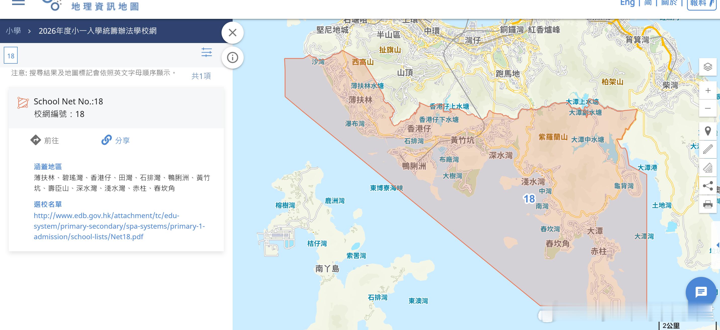Screen dimensions: 720x330
Task: Click the 分享 share link
Action: coord(116,140)
